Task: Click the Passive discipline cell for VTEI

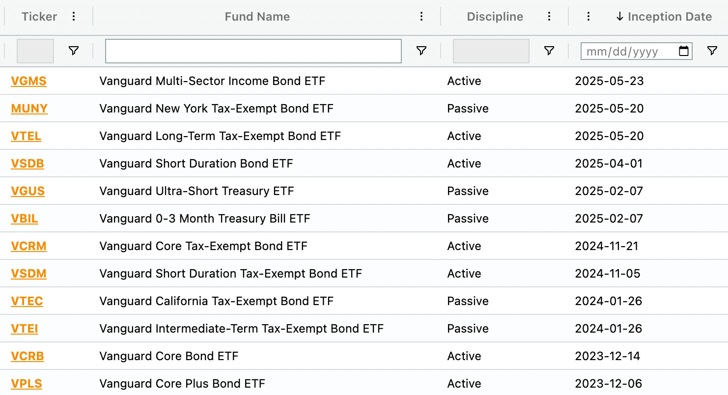Action: click(x=468, y=329)
